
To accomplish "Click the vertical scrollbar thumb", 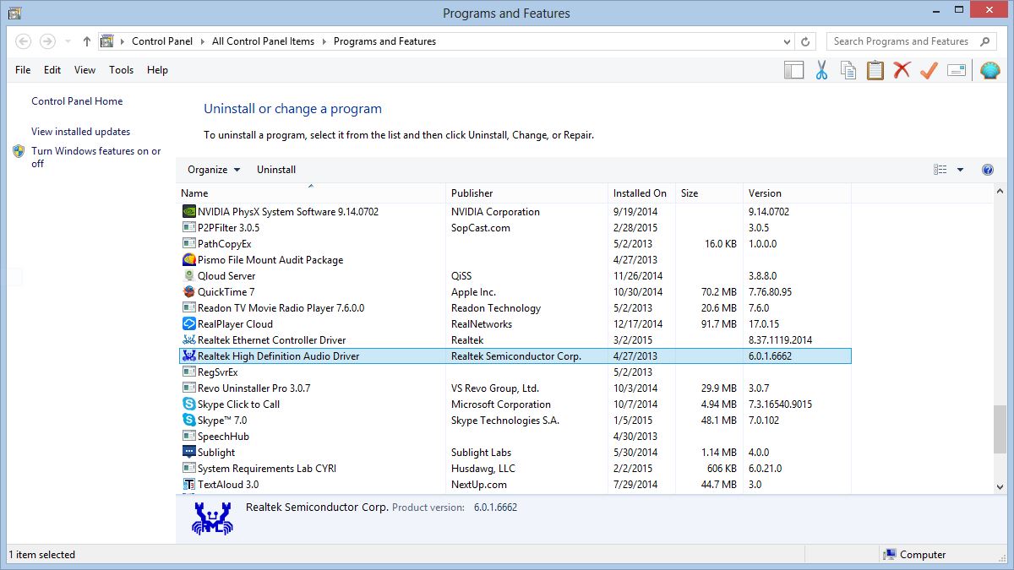I will pyautogui.click(x=1000, y=430).
